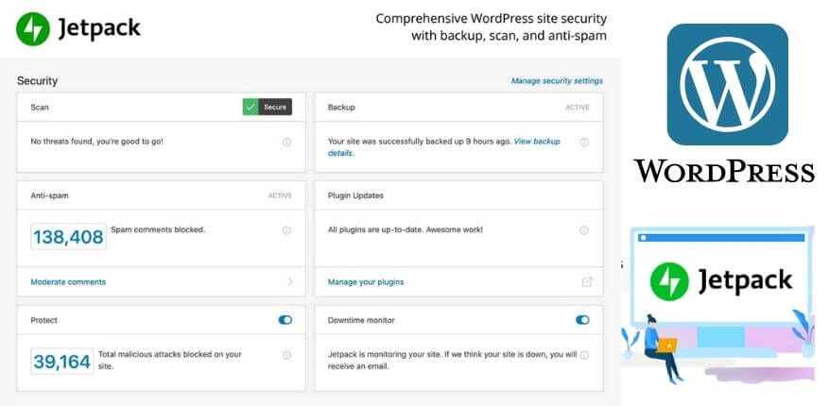Viewport: 829px width, 406px height.
Task: Open the Moderate comments link
Action: click(x=68, y=281)
